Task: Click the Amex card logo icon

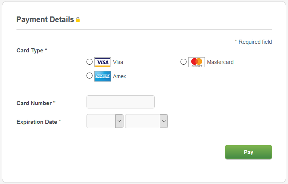Action: [x=103, y=76]
